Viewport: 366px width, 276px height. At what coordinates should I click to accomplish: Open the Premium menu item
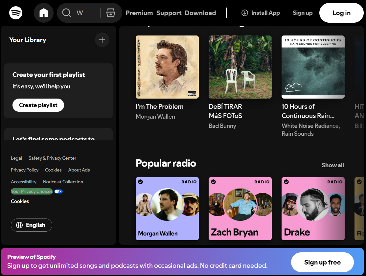[139, 13]
